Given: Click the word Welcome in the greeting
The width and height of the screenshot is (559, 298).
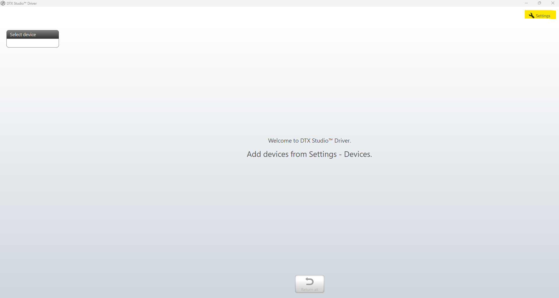Looking at the screenshot, I should coord(280,141).
